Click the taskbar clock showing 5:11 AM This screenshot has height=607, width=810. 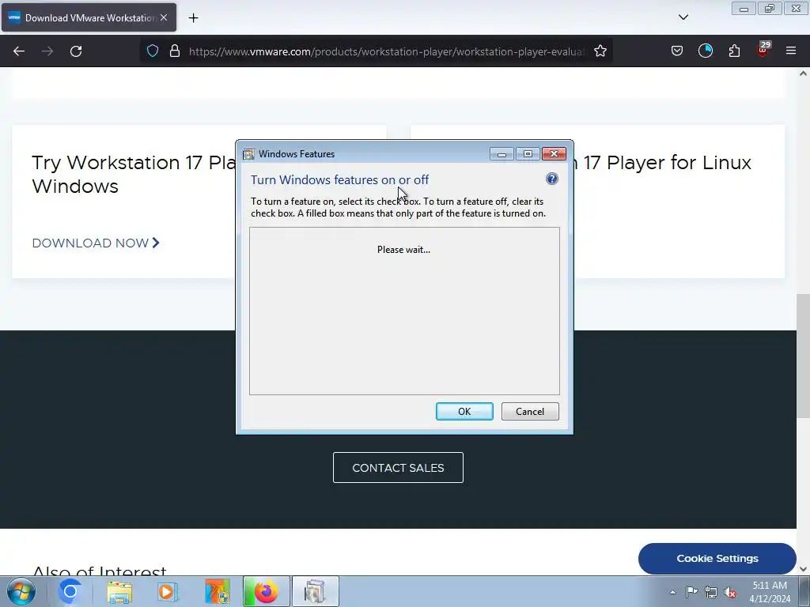(770, 592)
